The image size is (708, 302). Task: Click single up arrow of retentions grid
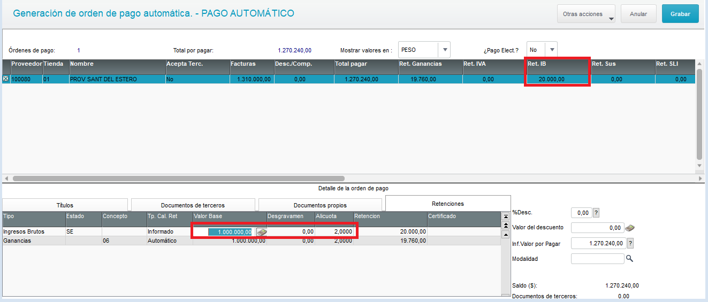(x=505, y=234)
